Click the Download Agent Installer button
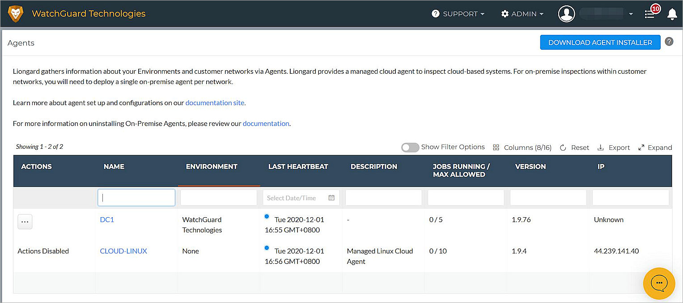The height and width of the screenshot is (303, 683). pyautogui.click(x=600, y=42)
